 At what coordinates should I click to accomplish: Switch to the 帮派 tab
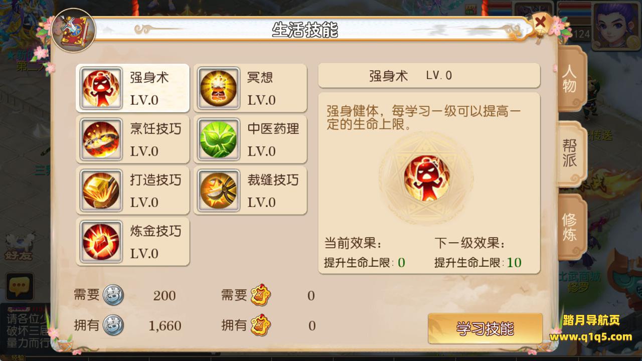[x=571, y=153]
